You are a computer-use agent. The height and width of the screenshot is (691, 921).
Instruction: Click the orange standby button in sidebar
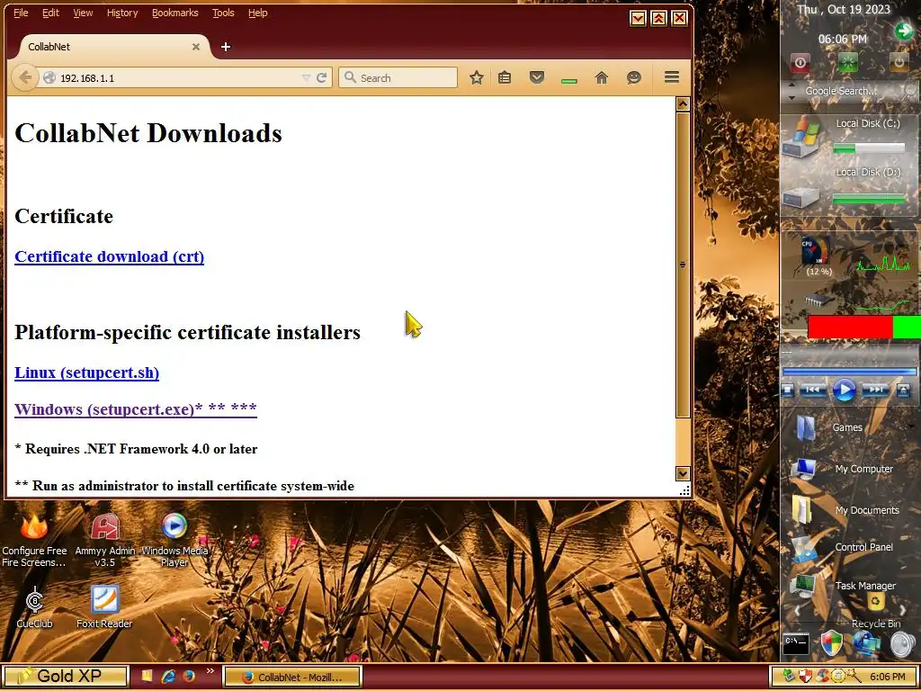[899, 62]
